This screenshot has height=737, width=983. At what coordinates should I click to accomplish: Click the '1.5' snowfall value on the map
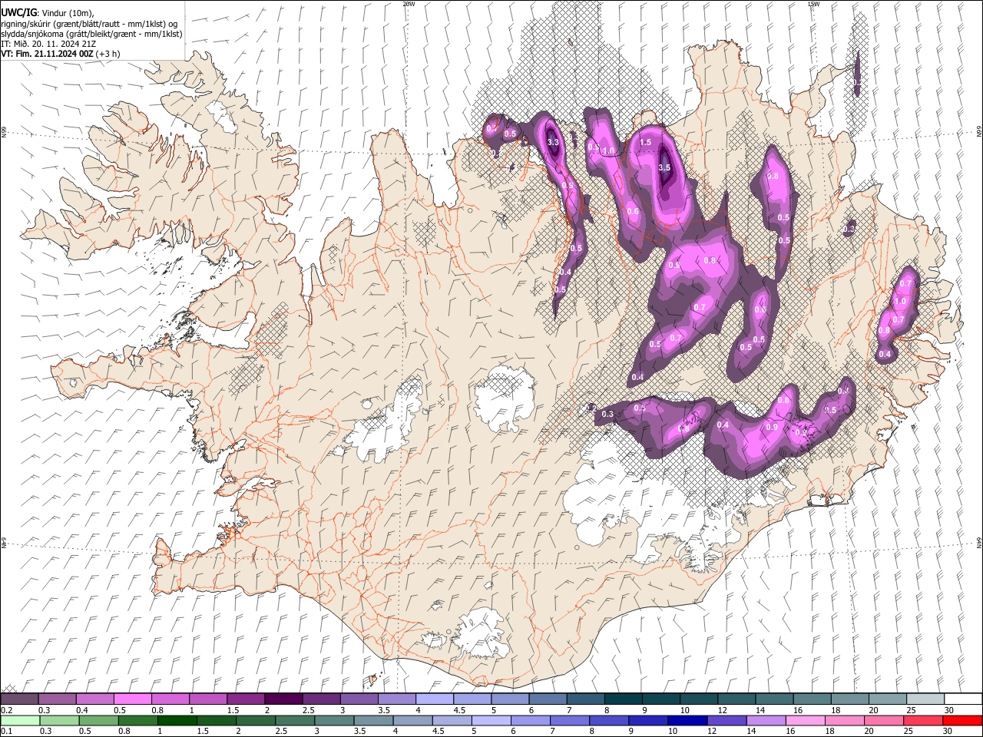(x=645, y=143)
